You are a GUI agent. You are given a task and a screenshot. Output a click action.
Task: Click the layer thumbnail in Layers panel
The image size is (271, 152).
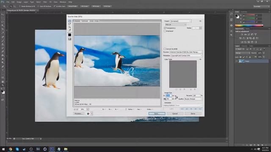pyautogui.click(x=241, y=61)
